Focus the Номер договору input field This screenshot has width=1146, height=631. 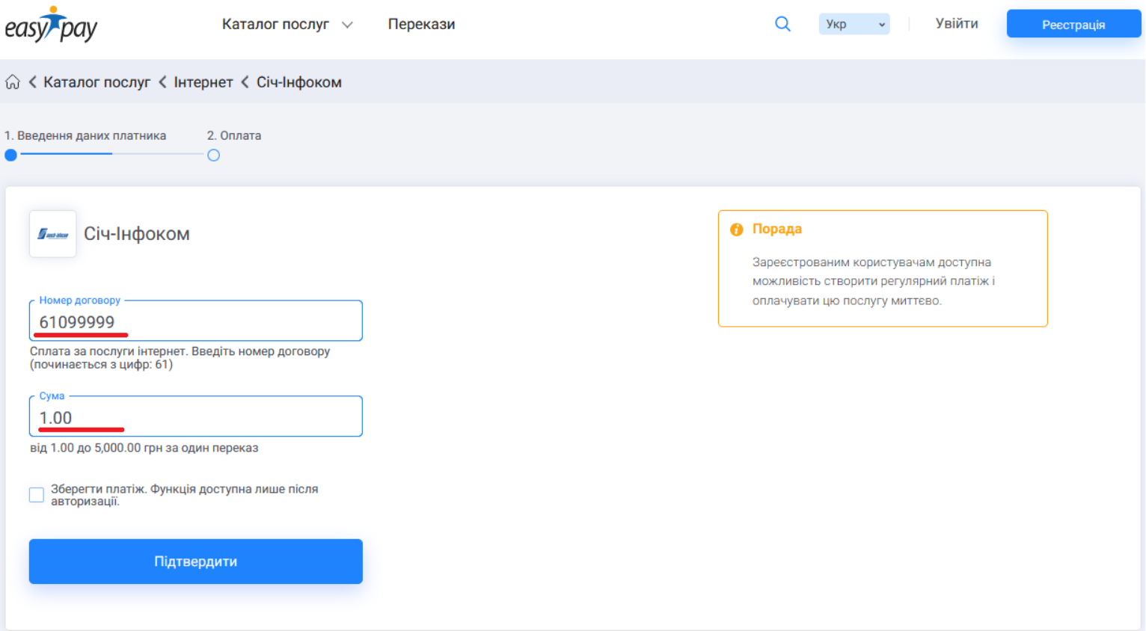pos(196,322)
